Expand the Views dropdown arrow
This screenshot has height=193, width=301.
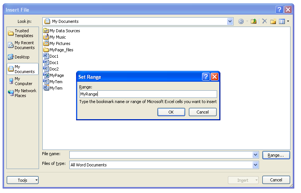[288, 21]
